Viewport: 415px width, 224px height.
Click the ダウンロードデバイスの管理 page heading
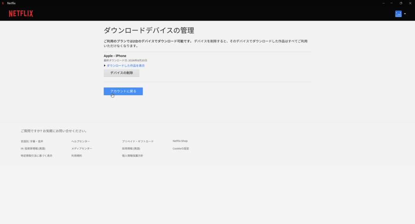(x=149, y=30)
